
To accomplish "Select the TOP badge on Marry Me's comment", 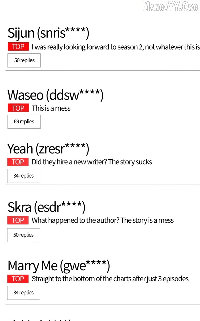I will [18, 279].
